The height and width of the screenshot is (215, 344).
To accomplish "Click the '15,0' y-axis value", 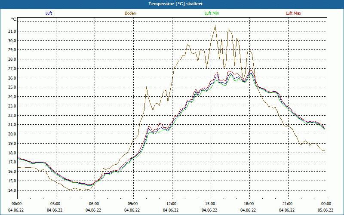I will point(12,181).
